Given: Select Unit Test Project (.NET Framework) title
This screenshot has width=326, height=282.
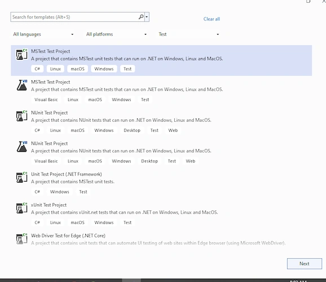Looking at the screenshot, I should [67, 174].
